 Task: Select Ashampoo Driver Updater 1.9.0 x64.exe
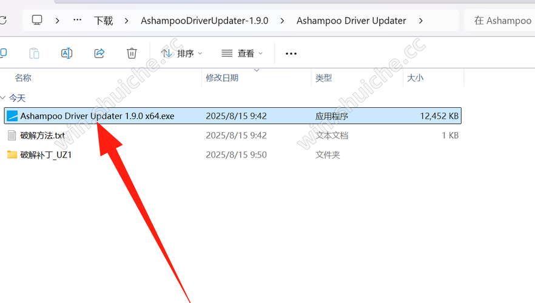233,116
